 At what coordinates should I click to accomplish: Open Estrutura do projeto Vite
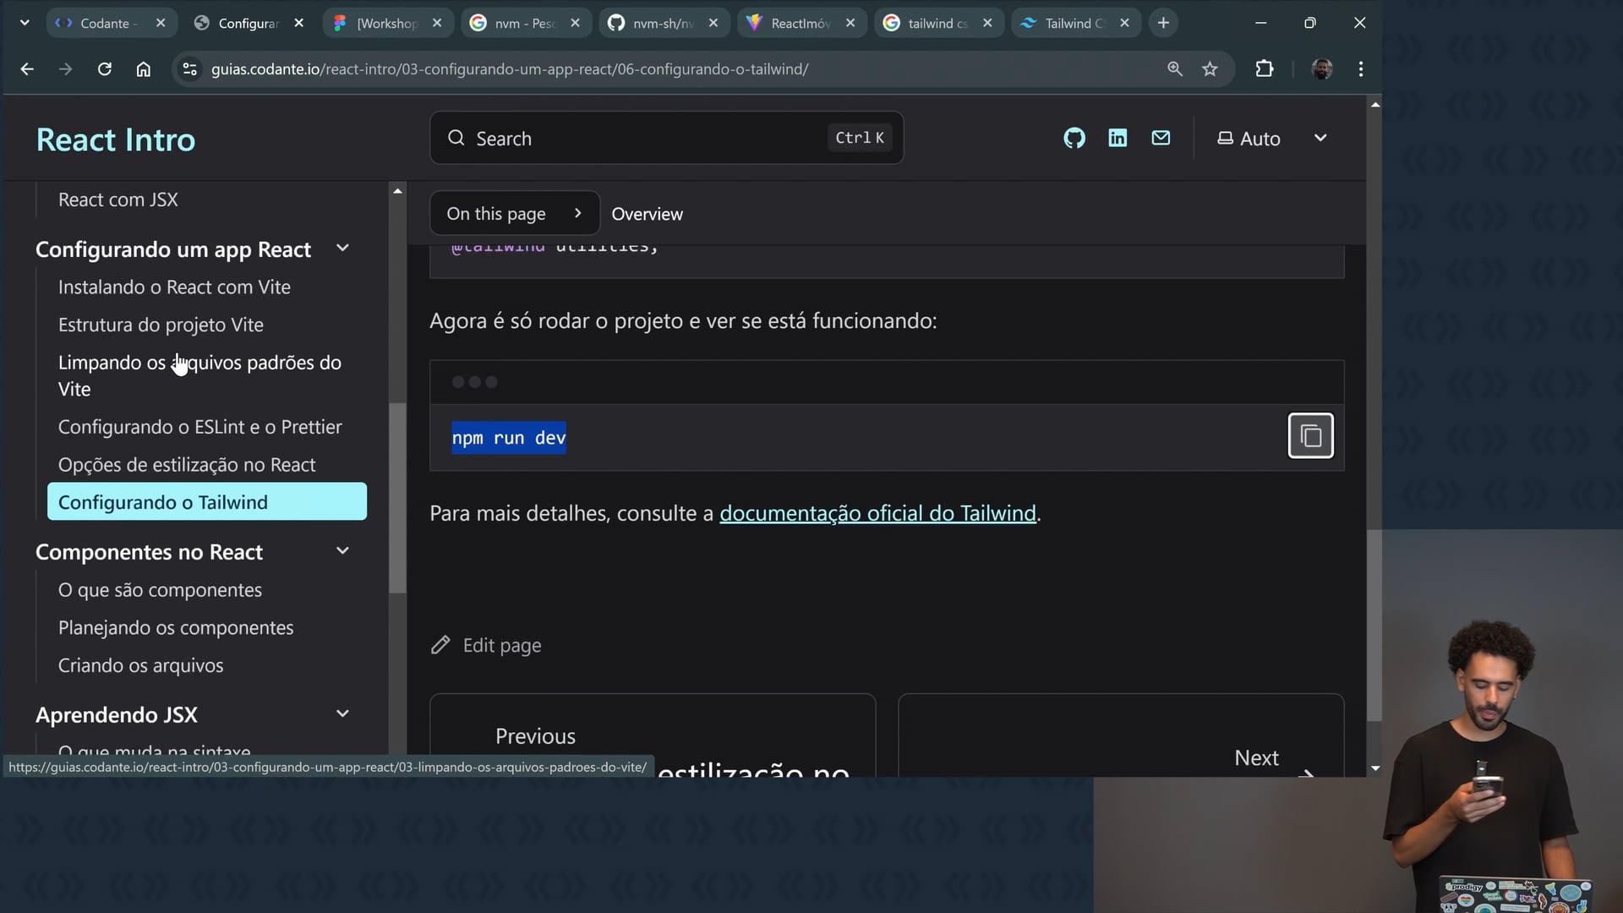[x=161, y=325]
